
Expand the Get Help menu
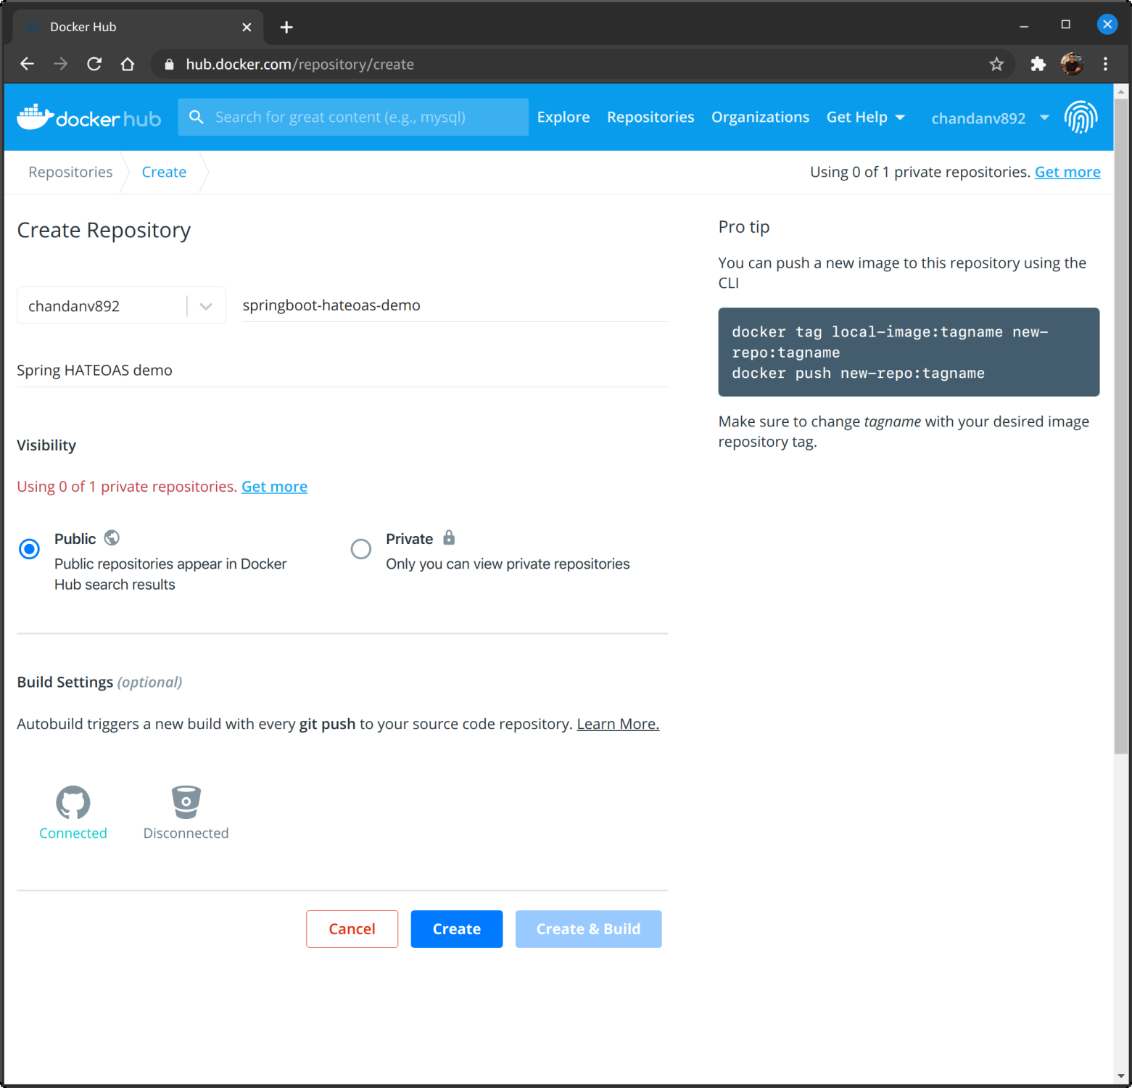(x=866, y=117)
